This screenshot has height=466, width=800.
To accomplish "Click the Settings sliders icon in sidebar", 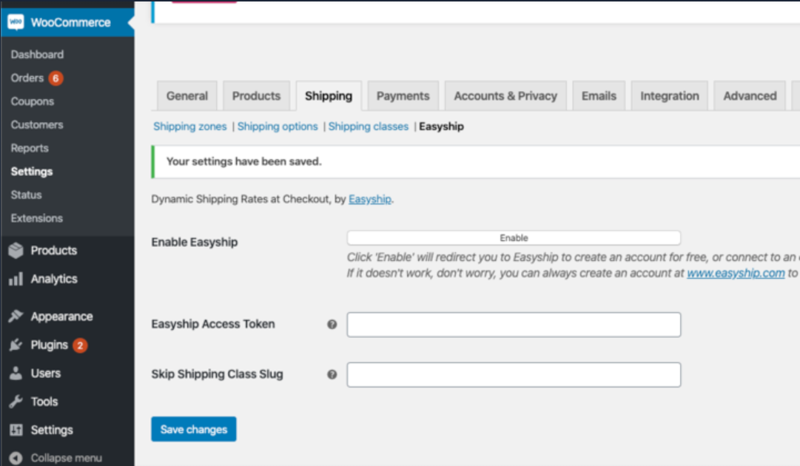I will tap(16, 430).
